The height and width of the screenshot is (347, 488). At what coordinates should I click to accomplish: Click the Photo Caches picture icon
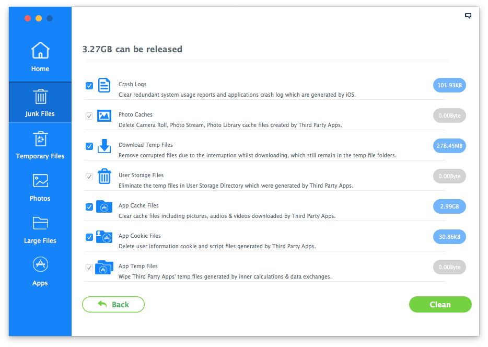[x=104, y=115]
